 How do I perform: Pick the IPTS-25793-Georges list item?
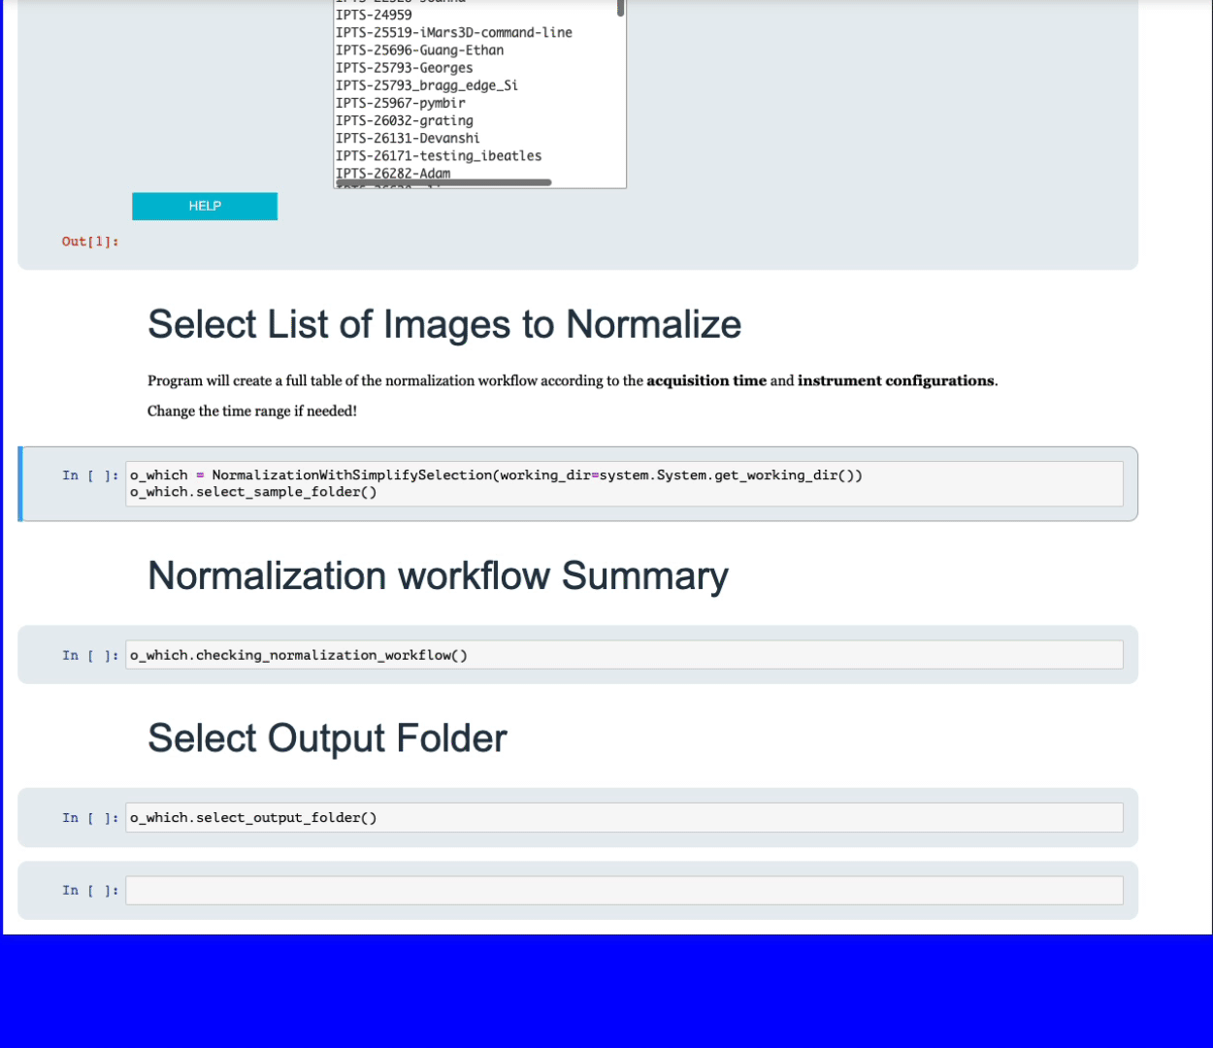[x=404, y=68]
